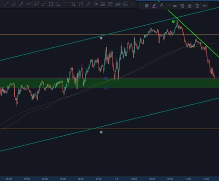The image size is (219, 181).
Task: Select the arrow marker shape tool
Action: [96, 4]
